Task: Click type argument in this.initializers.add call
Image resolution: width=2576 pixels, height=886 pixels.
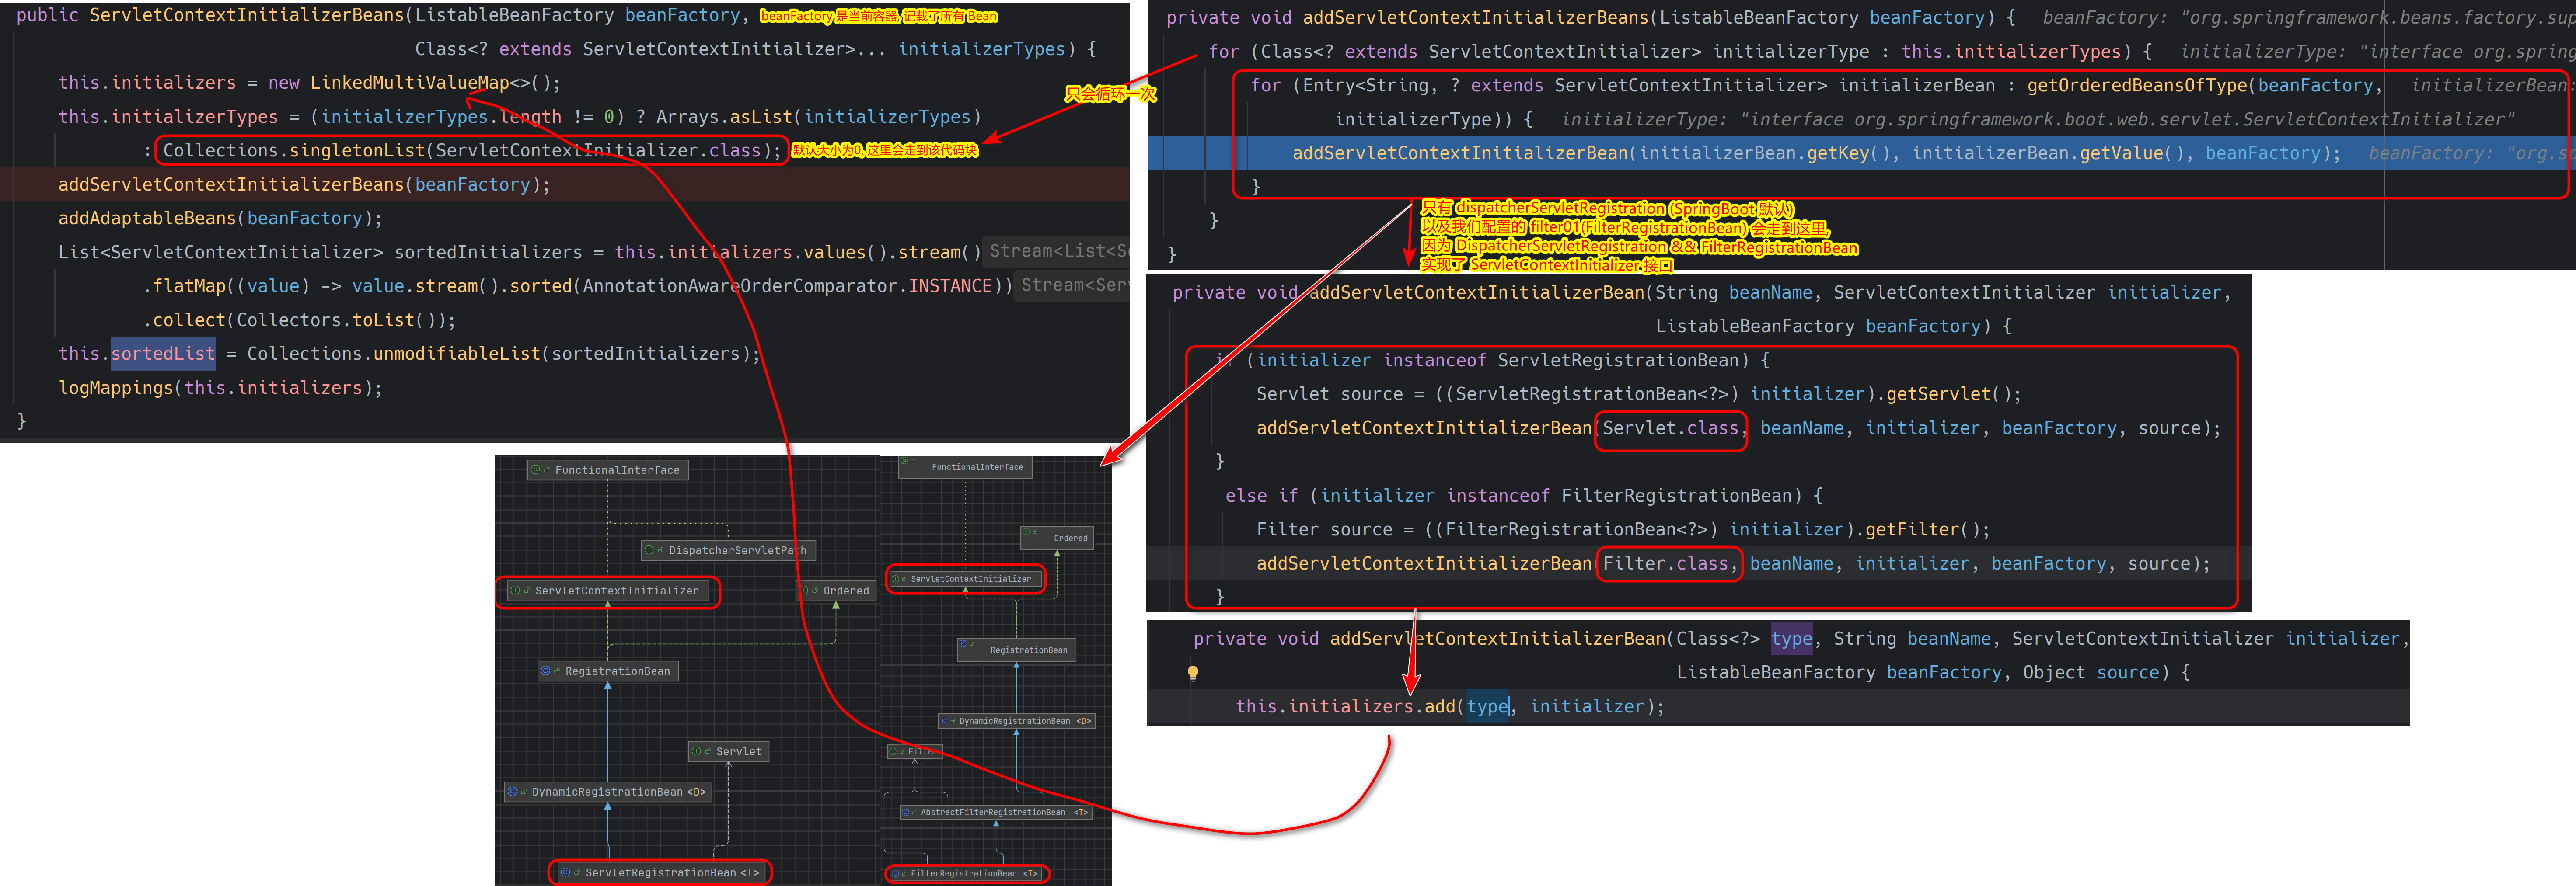Action: (1488, 706)
